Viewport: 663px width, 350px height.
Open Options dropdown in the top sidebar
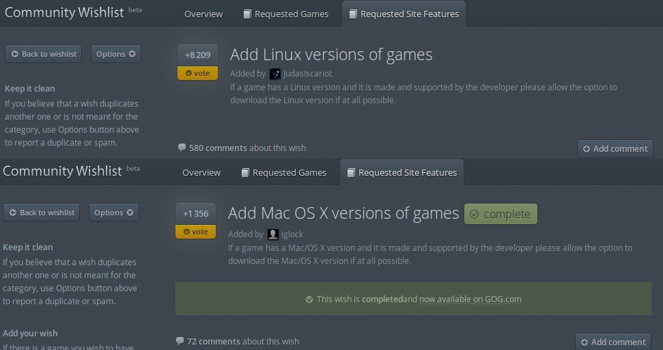[116, 54]
